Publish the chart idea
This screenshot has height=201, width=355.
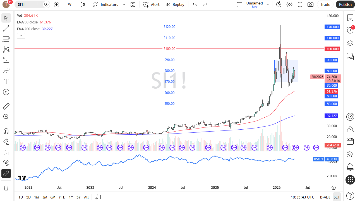(345, 4)
